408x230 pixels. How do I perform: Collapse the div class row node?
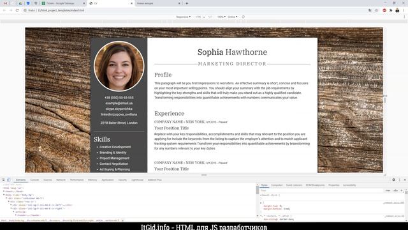(x=8, y=202)
